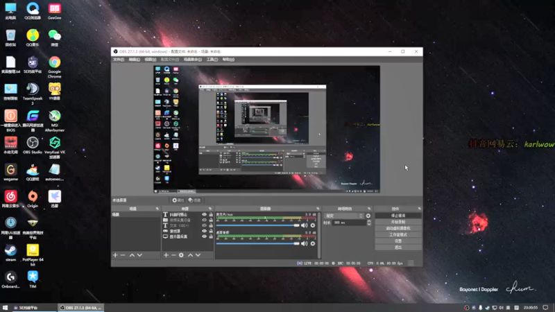Open the Origin desktop shortcut
The image size is (555, 312).
point(33,199)
